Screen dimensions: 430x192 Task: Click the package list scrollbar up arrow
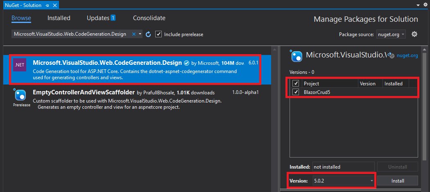click(274, 49)
